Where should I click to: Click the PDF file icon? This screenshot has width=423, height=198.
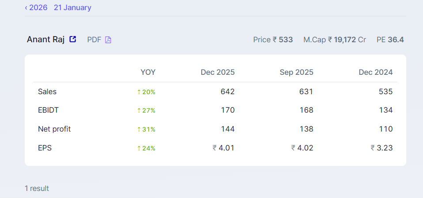click(108, 40)
